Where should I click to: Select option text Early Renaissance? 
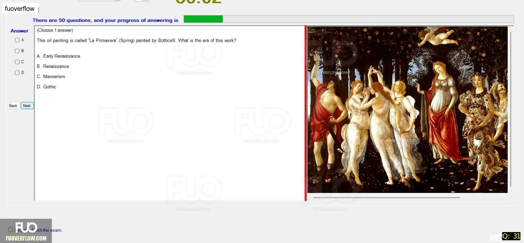[62, 56]
